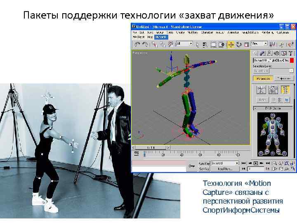This screenshot has height=223, width=297.
Task: Click the head effector on the body picker
Action: (272, 116)
